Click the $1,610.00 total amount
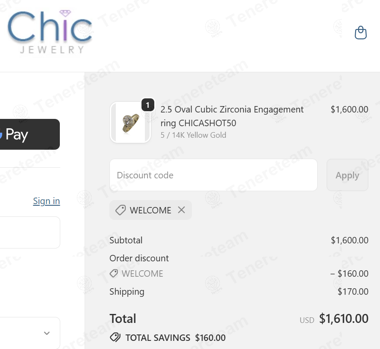 pyautogui.click(x=344, y=319)
